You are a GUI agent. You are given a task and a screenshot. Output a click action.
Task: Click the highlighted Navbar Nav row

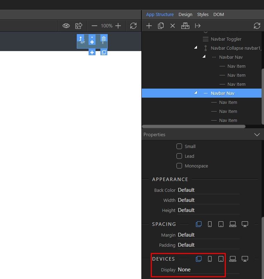[202, 93]
